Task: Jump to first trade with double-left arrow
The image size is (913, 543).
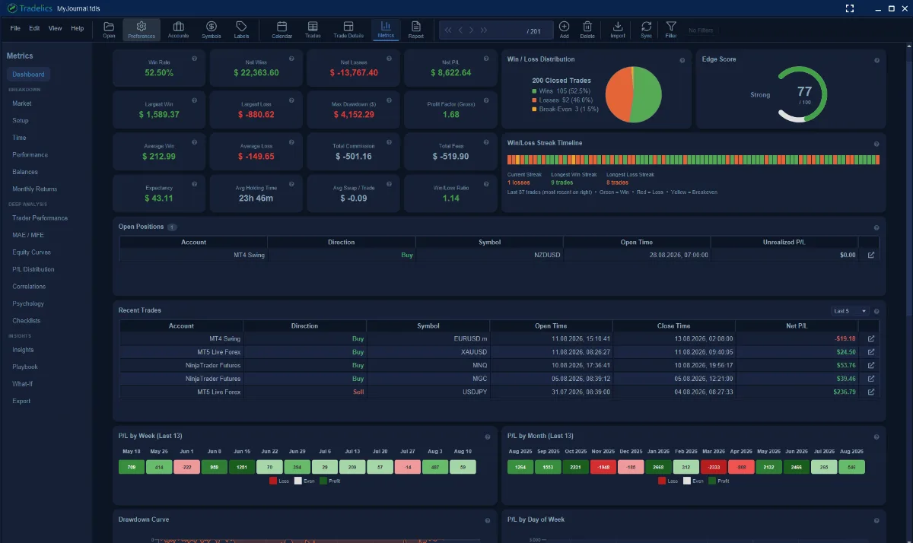Action: coord(449,30)
